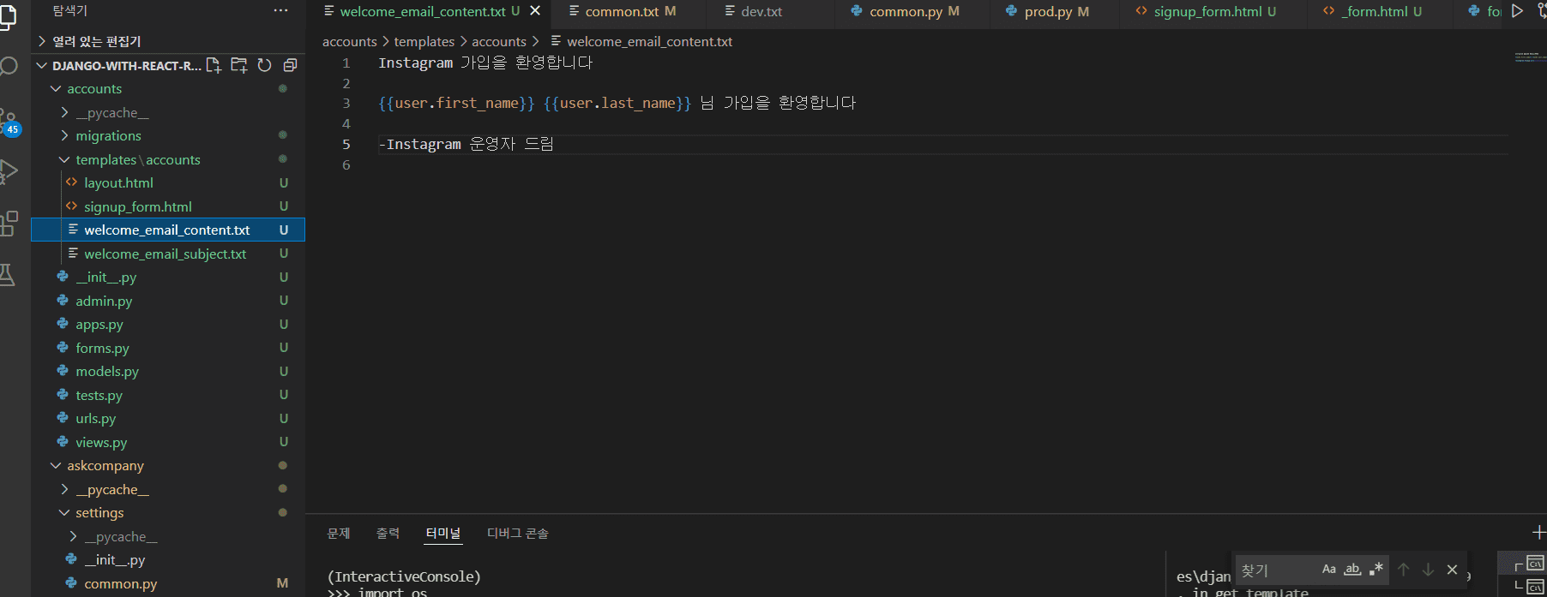Click the editor minimap preview

point(1529,57)
